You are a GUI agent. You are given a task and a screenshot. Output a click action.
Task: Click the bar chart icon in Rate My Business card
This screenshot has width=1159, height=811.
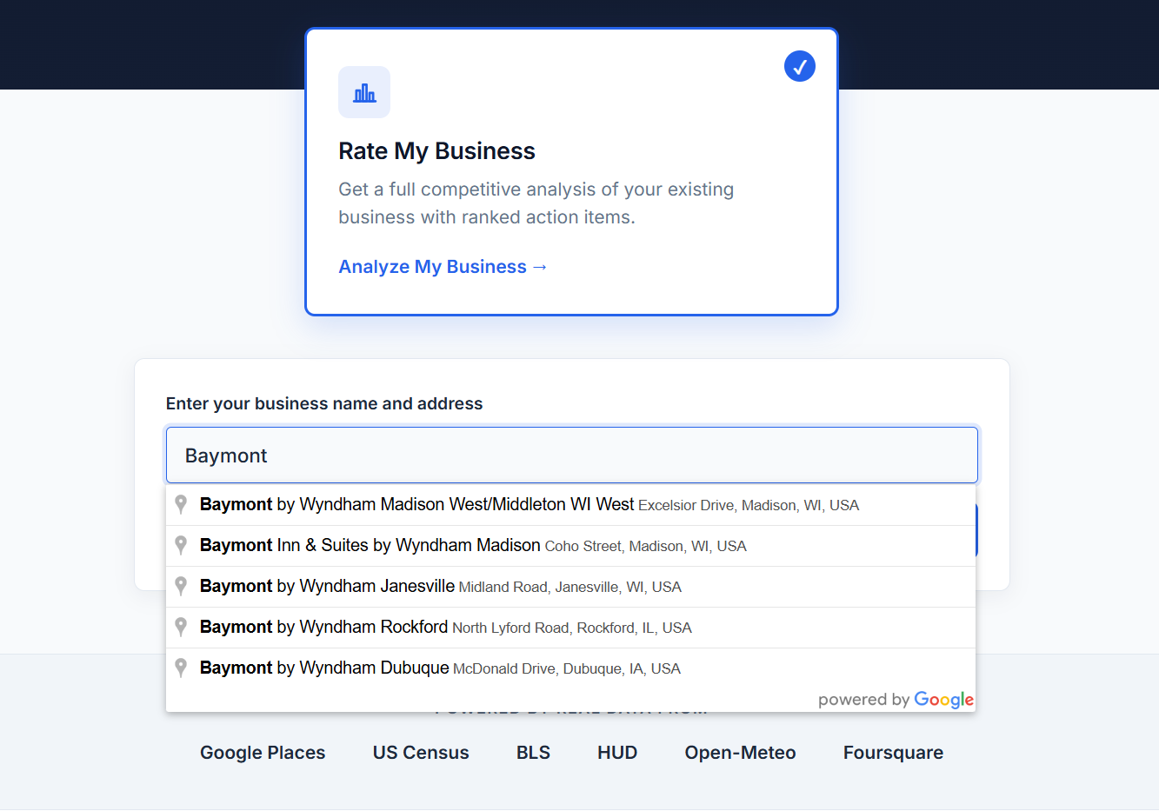tap(364, 92)
